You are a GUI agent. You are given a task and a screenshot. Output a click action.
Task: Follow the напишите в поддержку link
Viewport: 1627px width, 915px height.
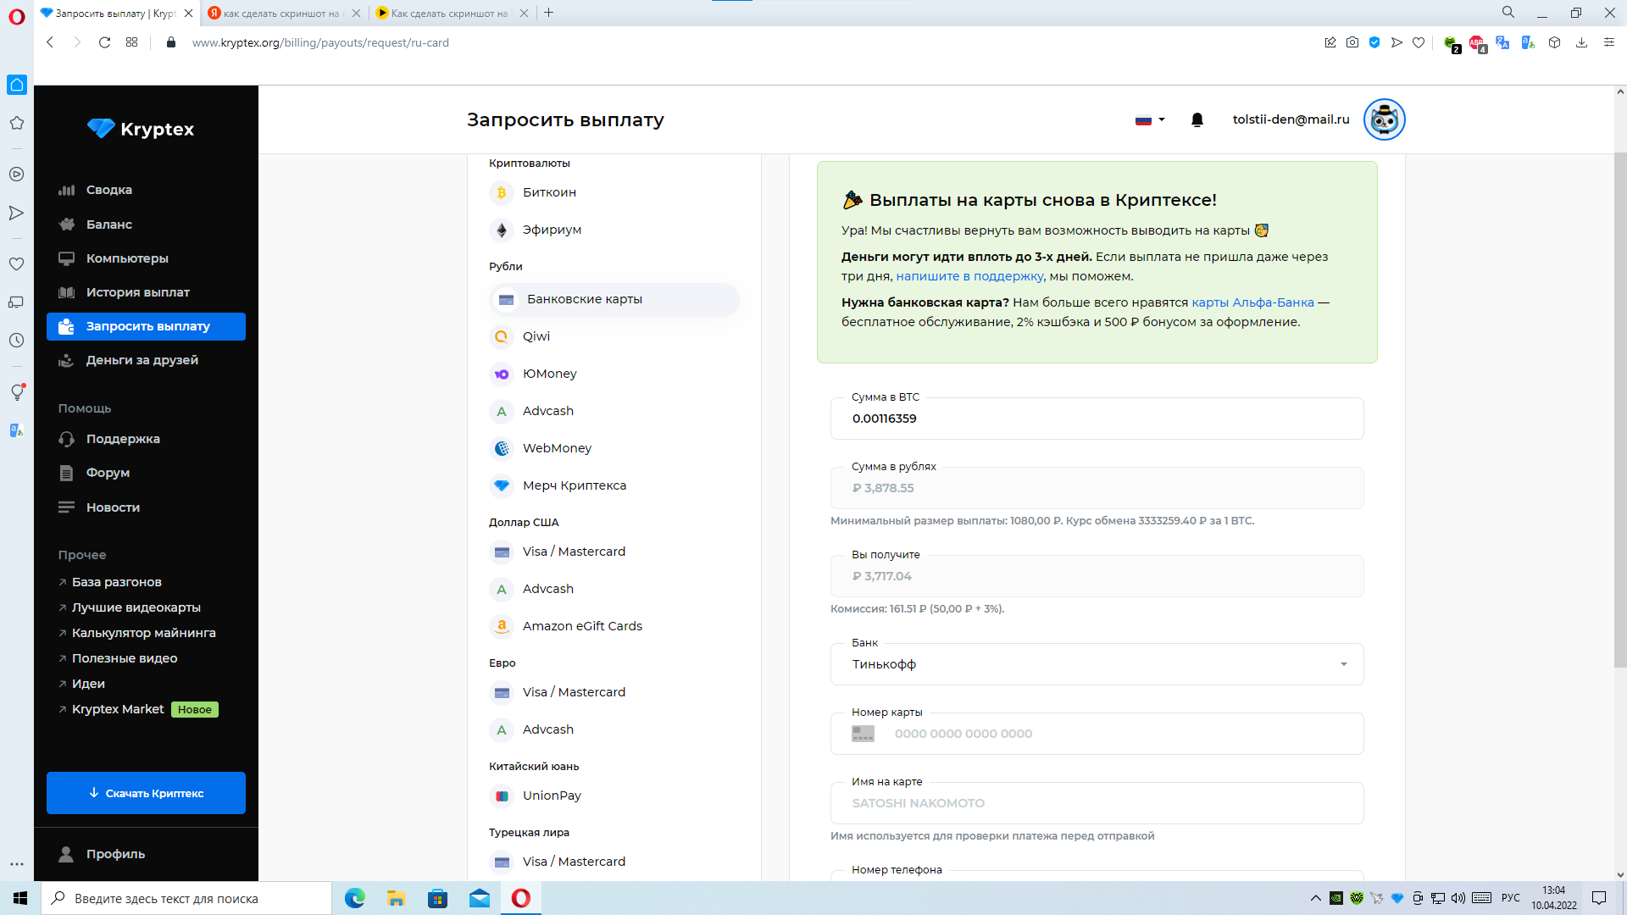coord(969,276)
